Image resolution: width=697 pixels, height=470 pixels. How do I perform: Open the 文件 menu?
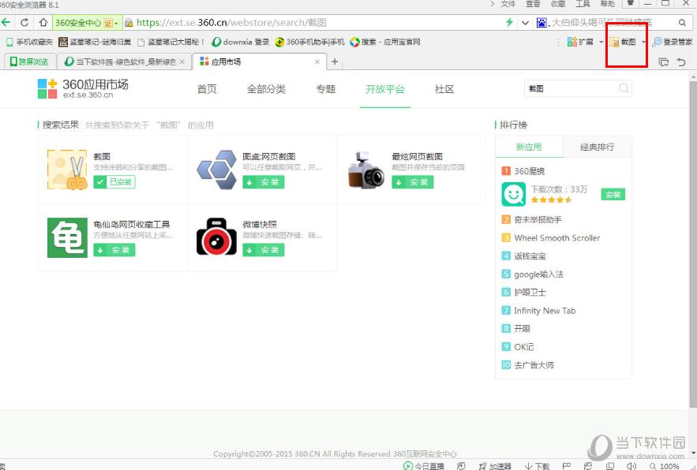click(x=508, y=4)
